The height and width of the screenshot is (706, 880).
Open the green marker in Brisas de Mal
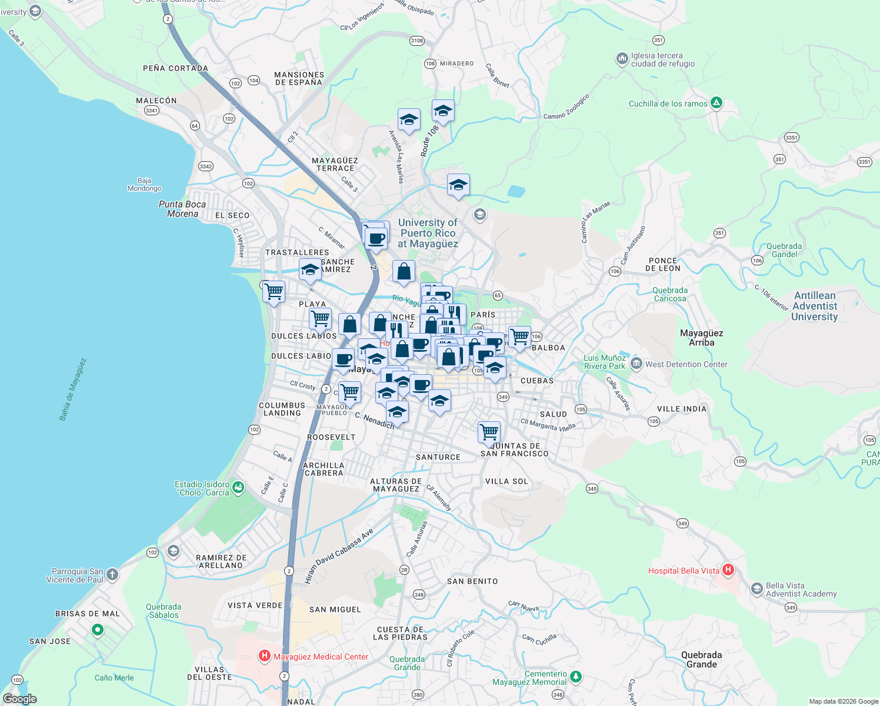click(98, 631)
